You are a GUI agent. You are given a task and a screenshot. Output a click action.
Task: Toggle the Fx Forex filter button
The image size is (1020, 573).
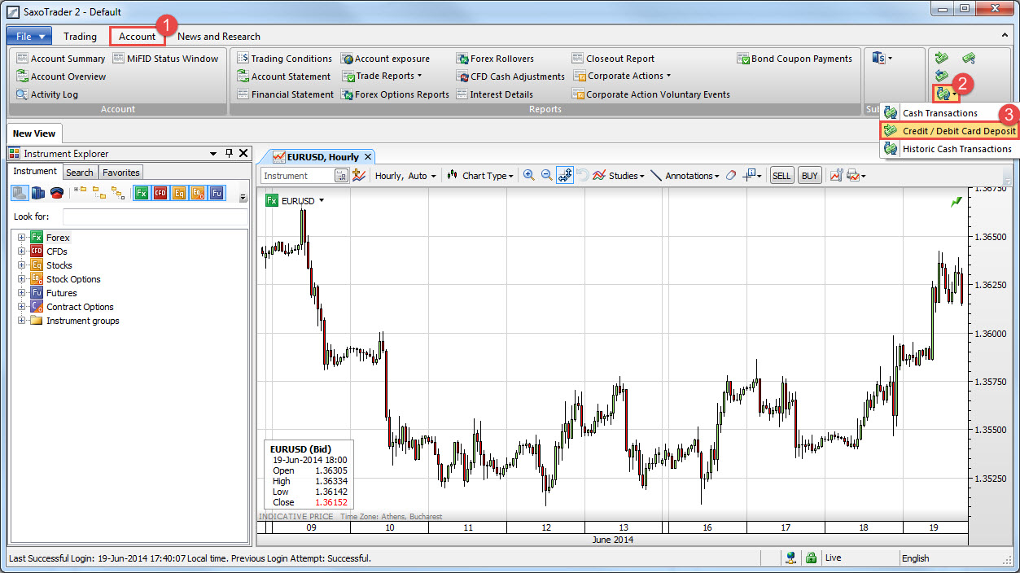[142, 193]
